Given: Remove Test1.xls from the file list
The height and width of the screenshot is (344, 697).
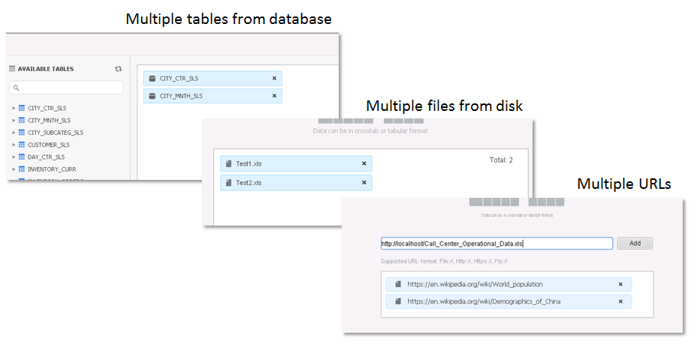Looking at the screenshot, I should point(364,163).
